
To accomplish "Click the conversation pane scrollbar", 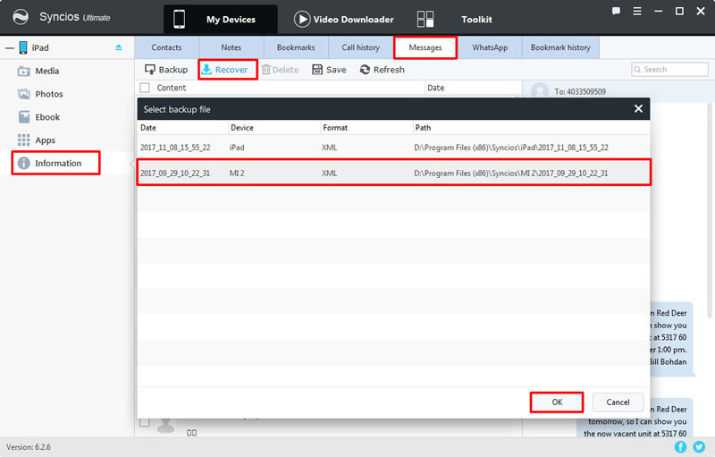I will [709, 210].
